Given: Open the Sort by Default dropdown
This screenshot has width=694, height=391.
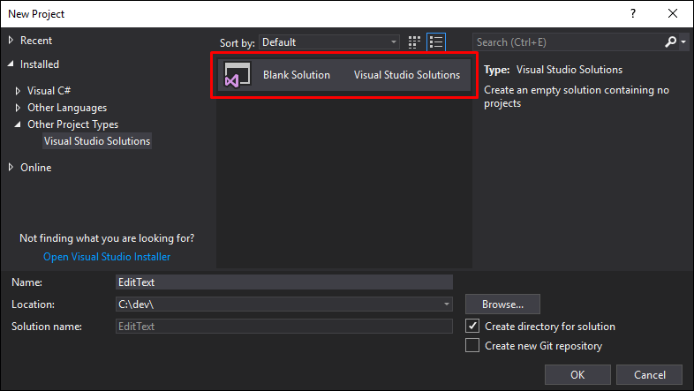Looking at the screenshot, I should click(328, 42).
